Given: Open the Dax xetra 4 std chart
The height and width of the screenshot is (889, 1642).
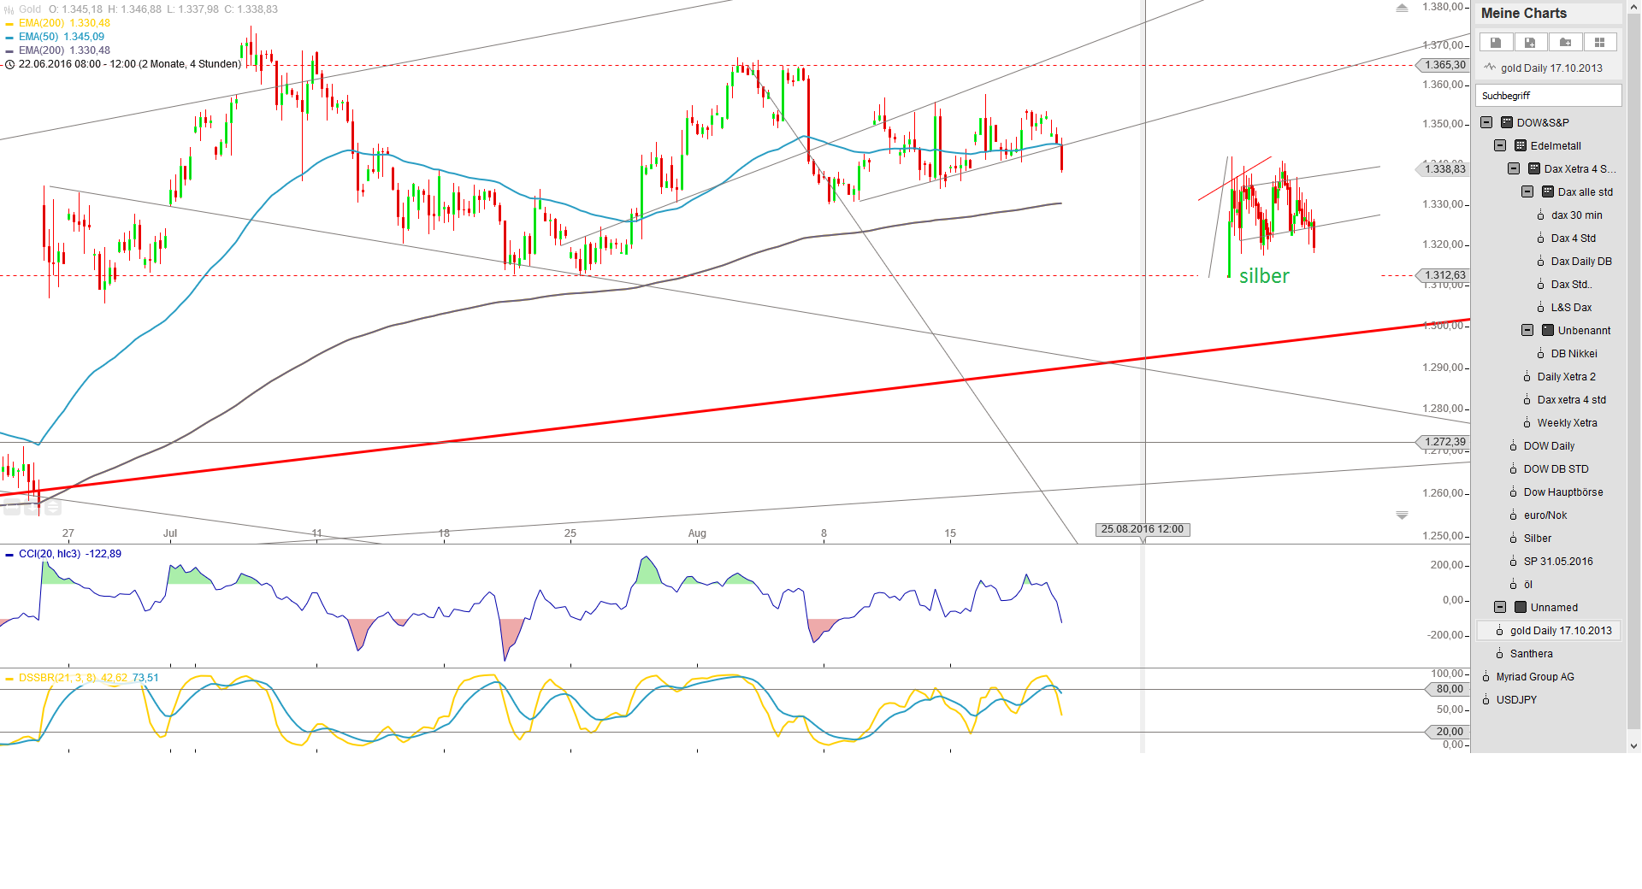Looking at the screenshot, I should pos(1572,400).
